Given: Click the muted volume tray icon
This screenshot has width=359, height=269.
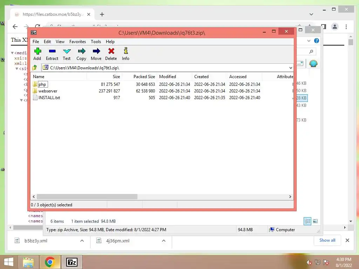Looking at the screenshot, I should (x=309, y=262).
